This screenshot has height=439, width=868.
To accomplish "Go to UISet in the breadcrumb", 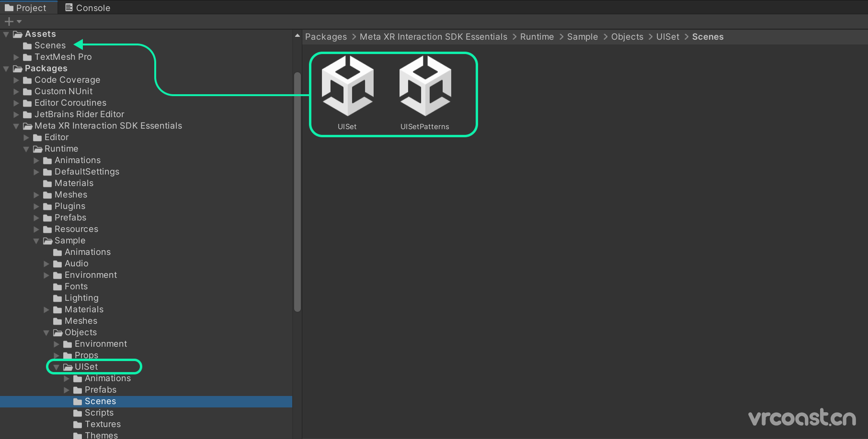I will [x=668, y=37].
